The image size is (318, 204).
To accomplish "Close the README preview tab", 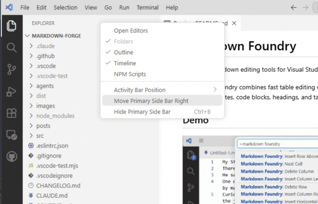I will 234,23.
